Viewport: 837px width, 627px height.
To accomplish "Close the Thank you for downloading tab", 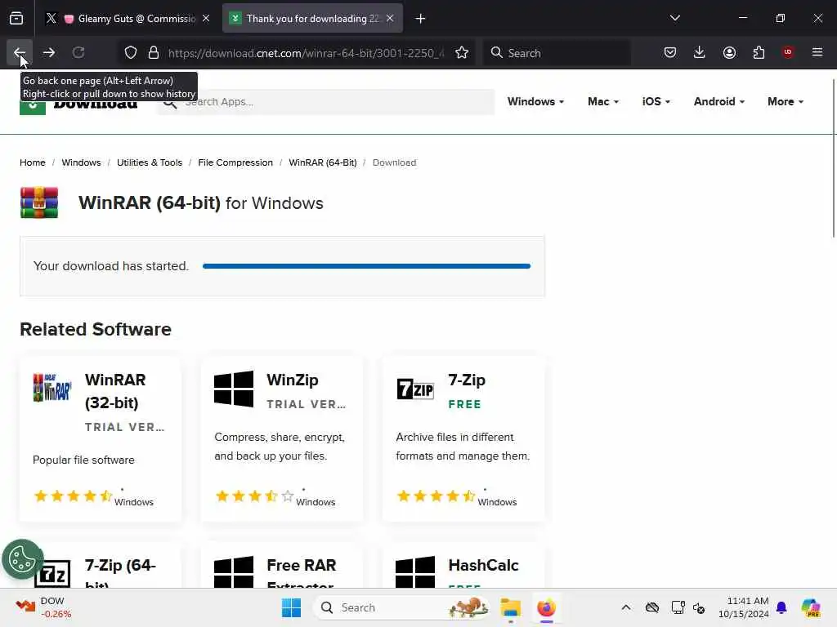I will (390, 18).
